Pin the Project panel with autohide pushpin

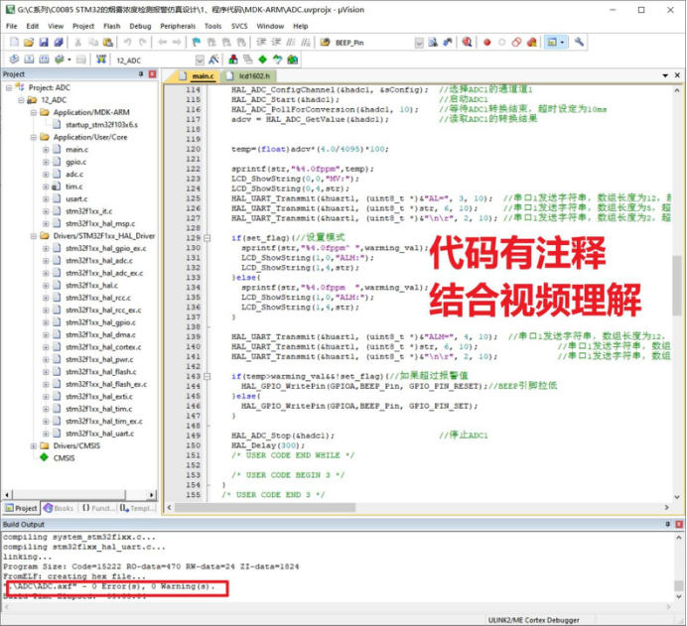(141, 74)
